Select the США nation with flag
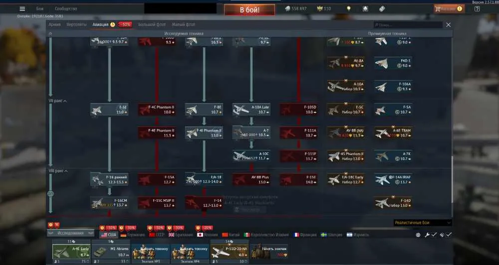The width and height of the screenshot is (499, 265). pos(109,235)
